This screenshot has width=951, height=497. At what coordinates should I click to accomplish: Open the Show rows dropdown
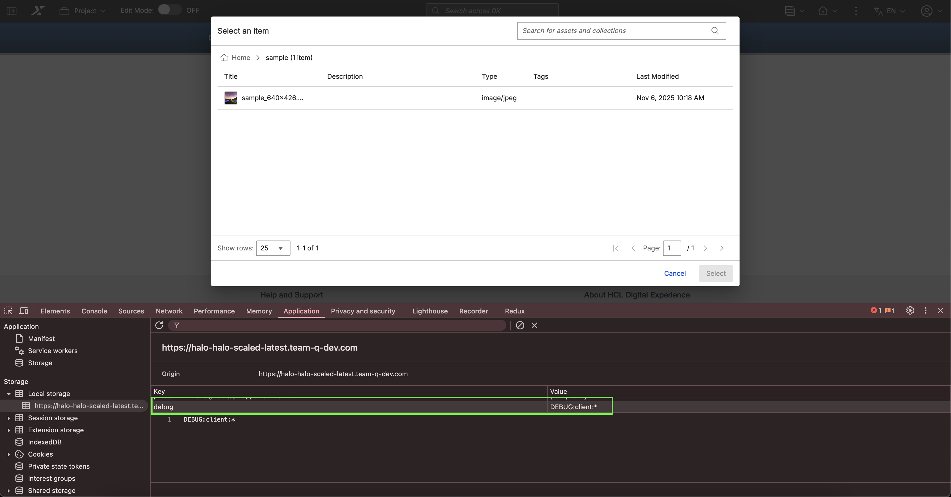273,248
